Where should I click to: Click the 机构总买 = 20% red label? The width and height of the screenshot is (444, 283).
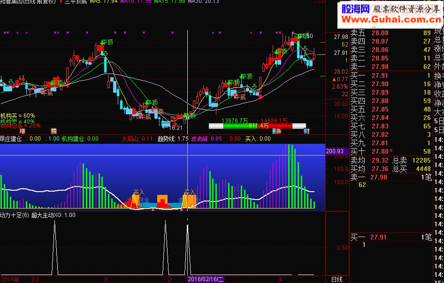tap(20, 125)
